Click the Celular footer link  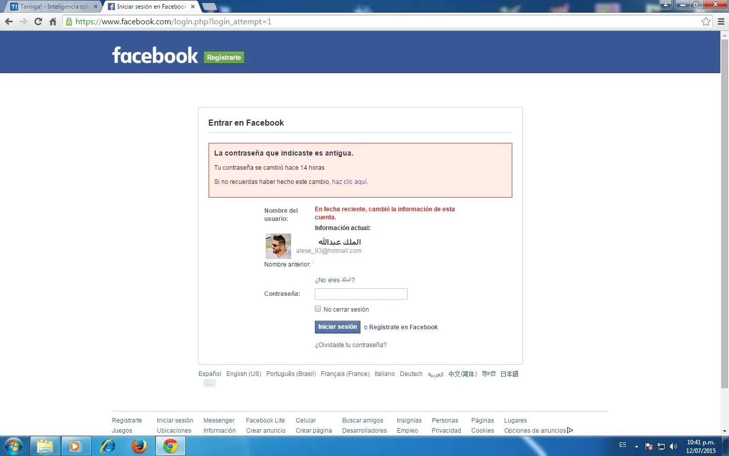306,421
